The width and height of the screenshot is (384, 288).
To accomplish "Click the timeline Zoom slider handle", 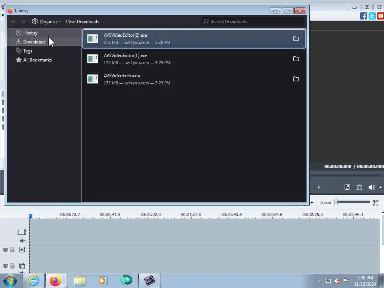I will (336, 202).
